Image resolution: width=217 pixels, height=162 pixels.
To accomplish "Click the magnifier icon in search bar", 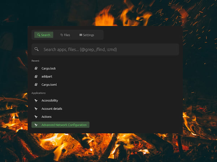I will coord(37,49).
